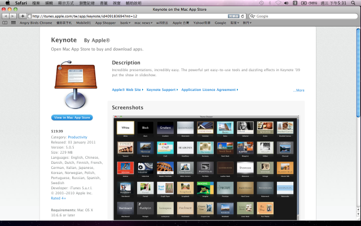Click the input source menu bar icon
The image size is (361, 226).
click(x=295, y=3)
